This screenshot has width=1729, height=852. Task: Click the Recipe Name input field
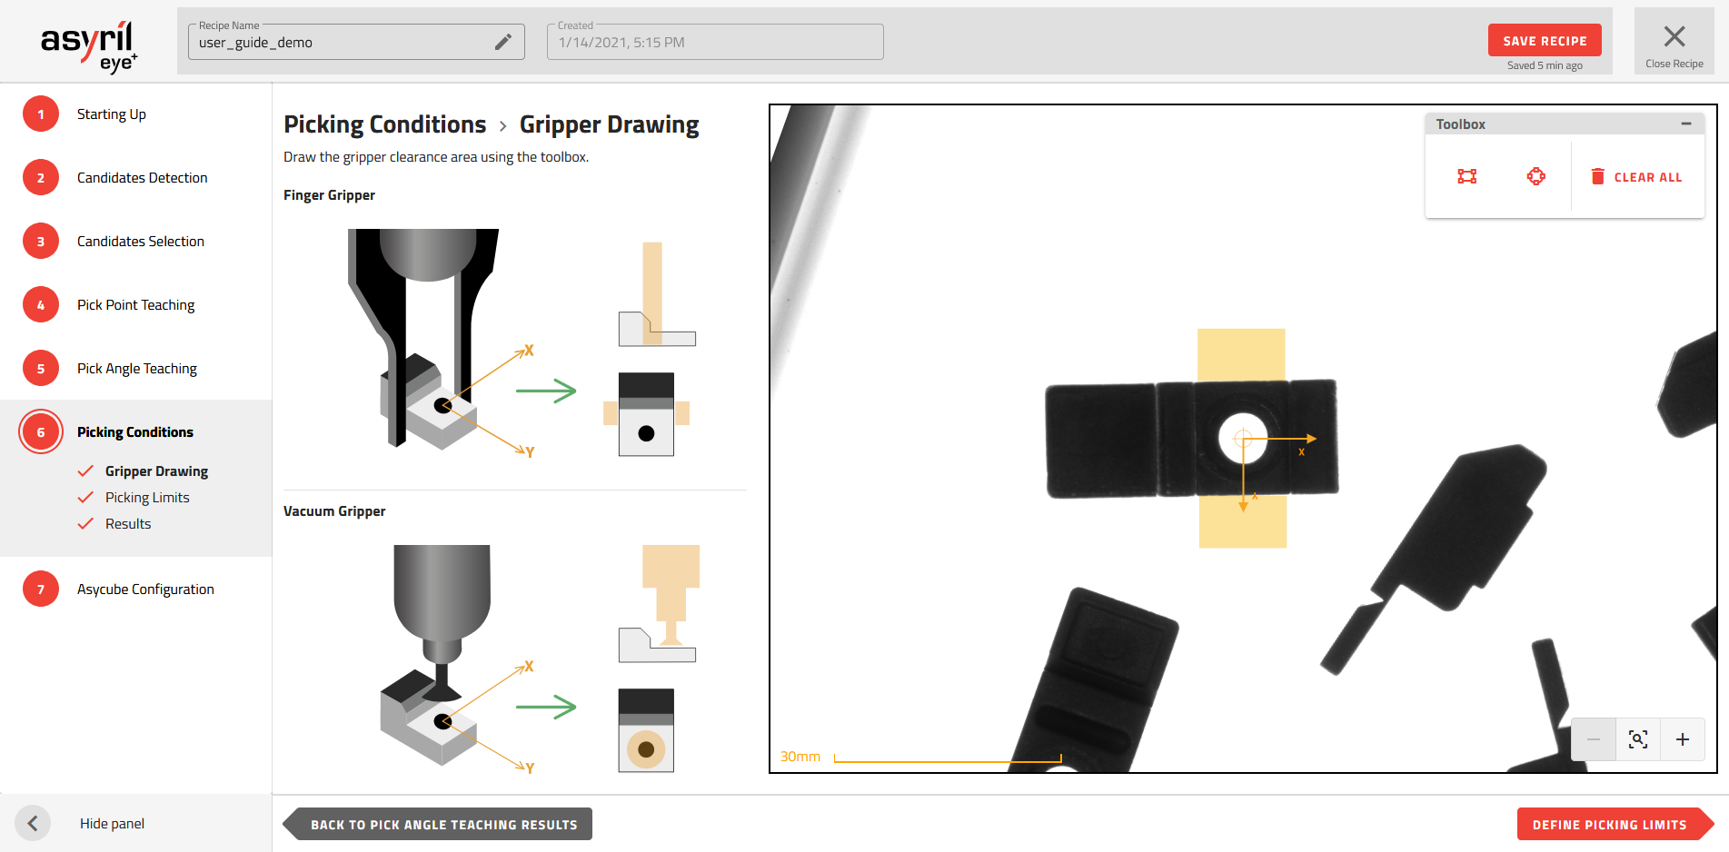coord(341,43)
